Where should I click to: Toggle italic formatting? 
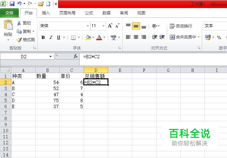[x=51, y=37]
